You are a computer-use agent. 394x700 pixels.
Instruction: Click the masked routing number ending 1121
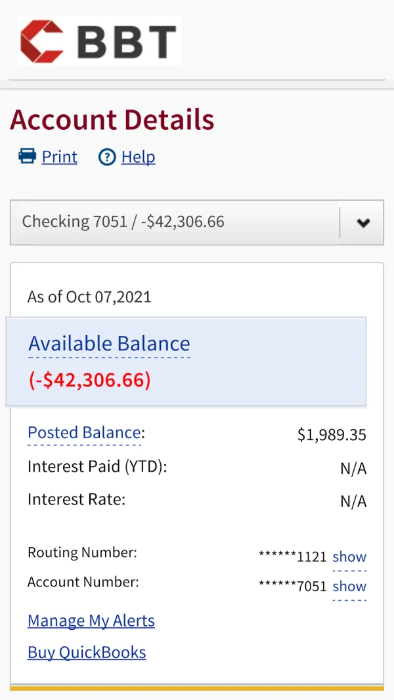(x=293, y=557)
